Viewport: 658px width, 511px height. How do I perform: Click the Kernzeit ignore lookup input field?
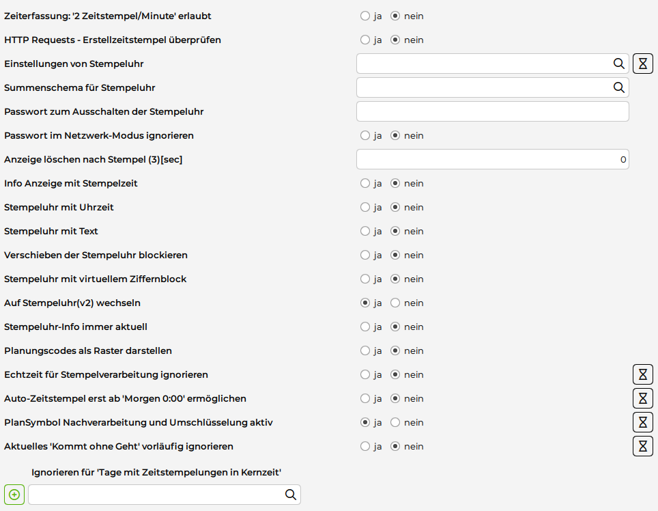(x=156, y=495)
